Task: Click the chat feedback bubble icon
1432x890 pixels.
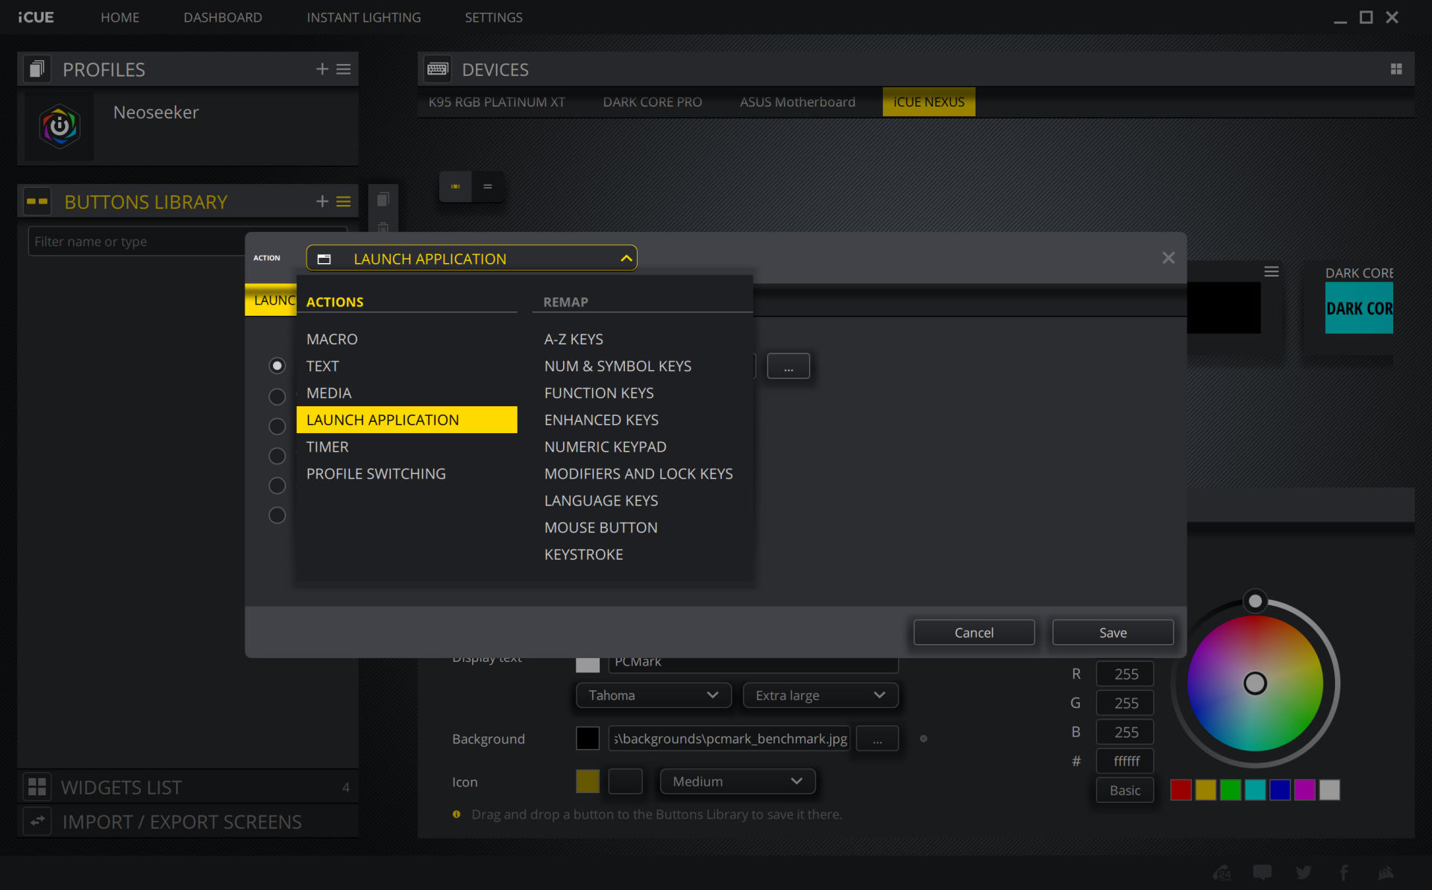Action: pyautogui.click(x=1263, y=872)
